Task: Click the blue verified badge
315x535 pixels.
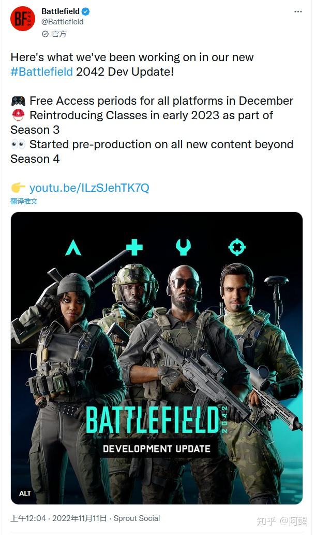Action: tap(85, 11)
